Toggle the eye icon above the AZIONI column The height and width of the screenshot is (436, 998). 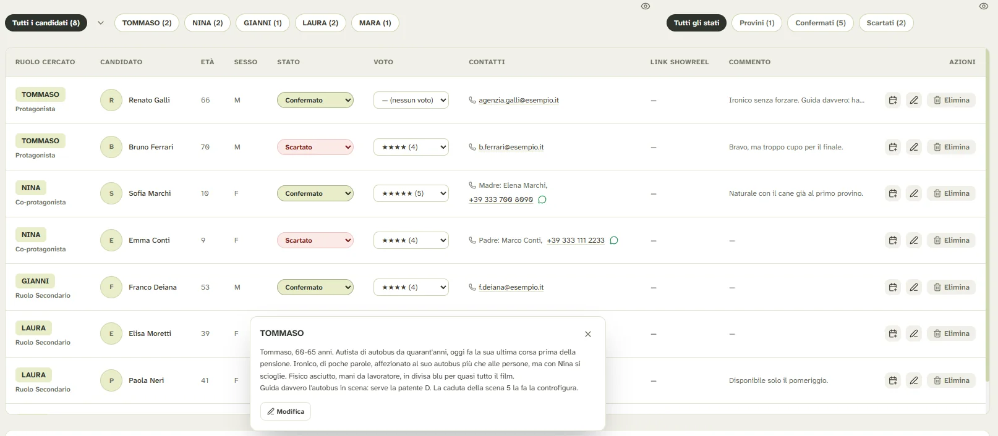point(984,6)
